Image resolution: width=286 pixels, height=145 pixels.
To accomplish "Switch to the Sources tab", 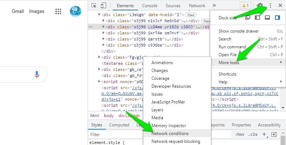I will tap(173, 6).
